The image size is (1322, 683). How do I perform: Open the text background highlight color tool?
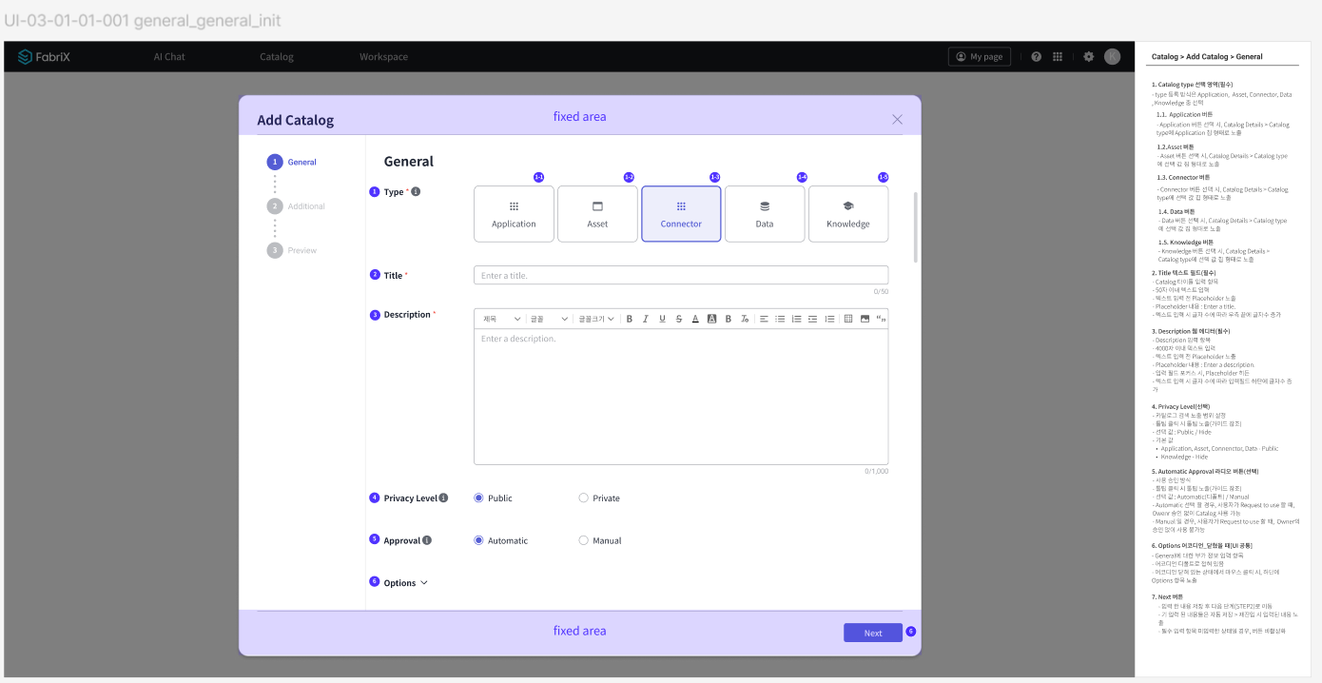(x=711, y=319)
